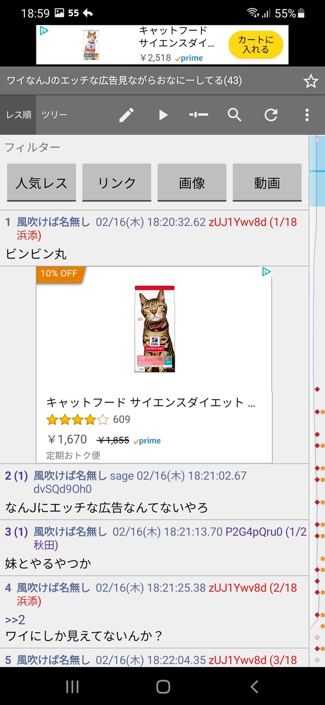Viewport: 325px width, 705px height.
Task: Filter by 人気レス
Action: pyautogui.click(x=41, y=183)
